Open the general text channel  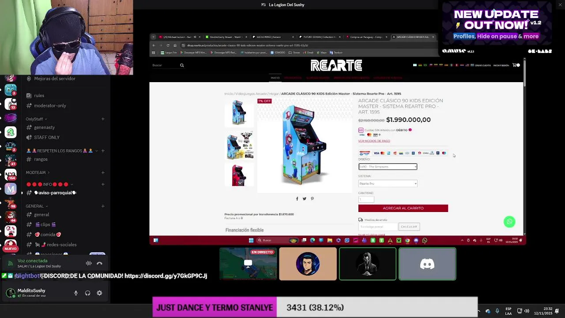click(41, 215)
